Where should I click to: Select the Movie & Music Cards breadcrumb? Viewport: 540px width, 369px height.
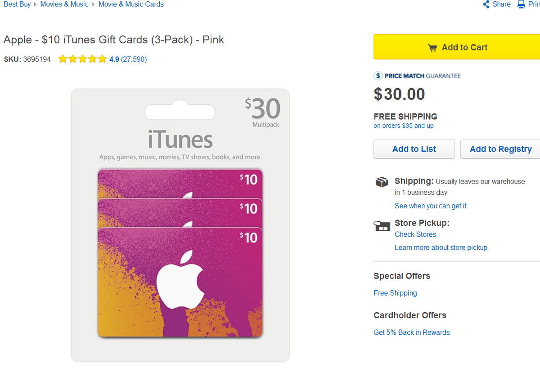pyautogui.click(x=131, y=4)
